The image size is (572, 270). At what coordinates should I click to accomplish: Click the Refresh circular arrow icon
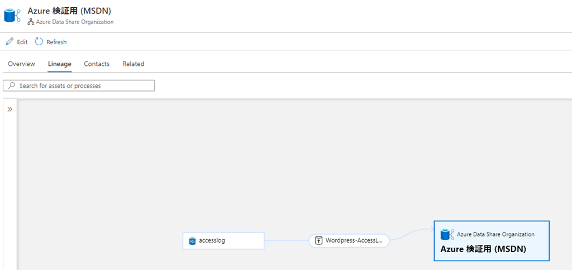pos(39,41)
